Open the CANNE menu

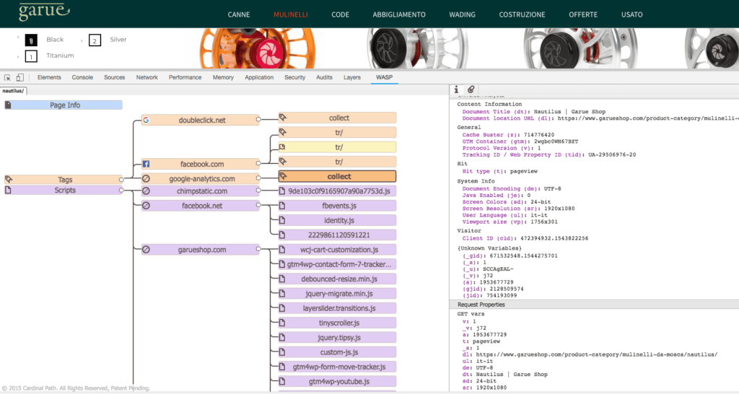click(238, 14)
